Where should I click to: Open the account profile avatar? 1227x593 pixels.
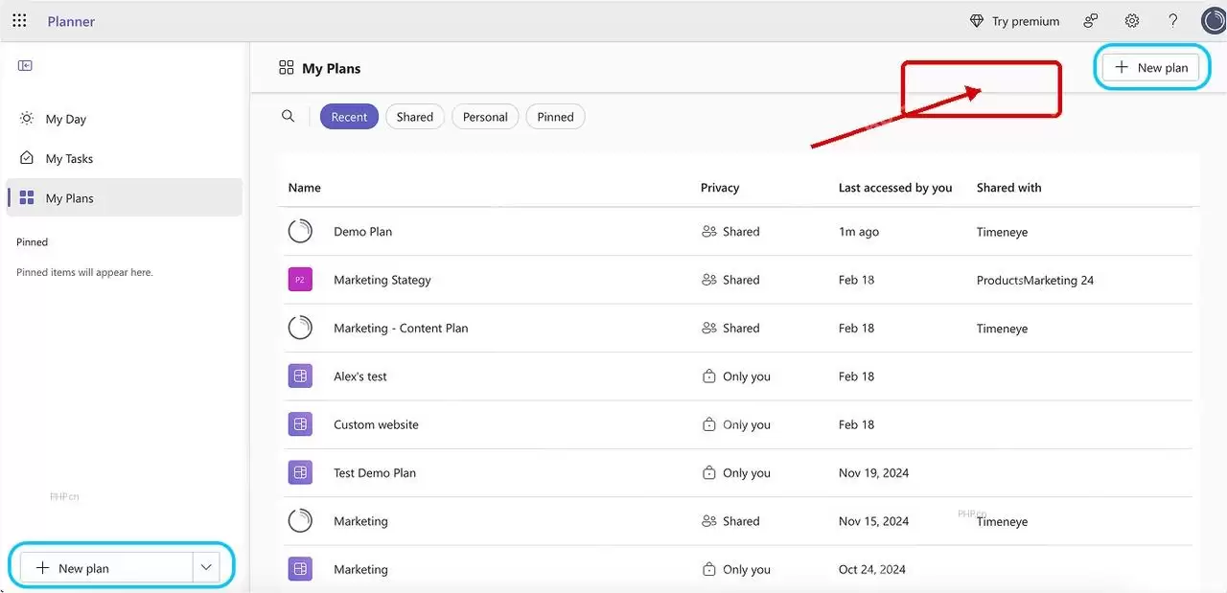coord(1215,21)
